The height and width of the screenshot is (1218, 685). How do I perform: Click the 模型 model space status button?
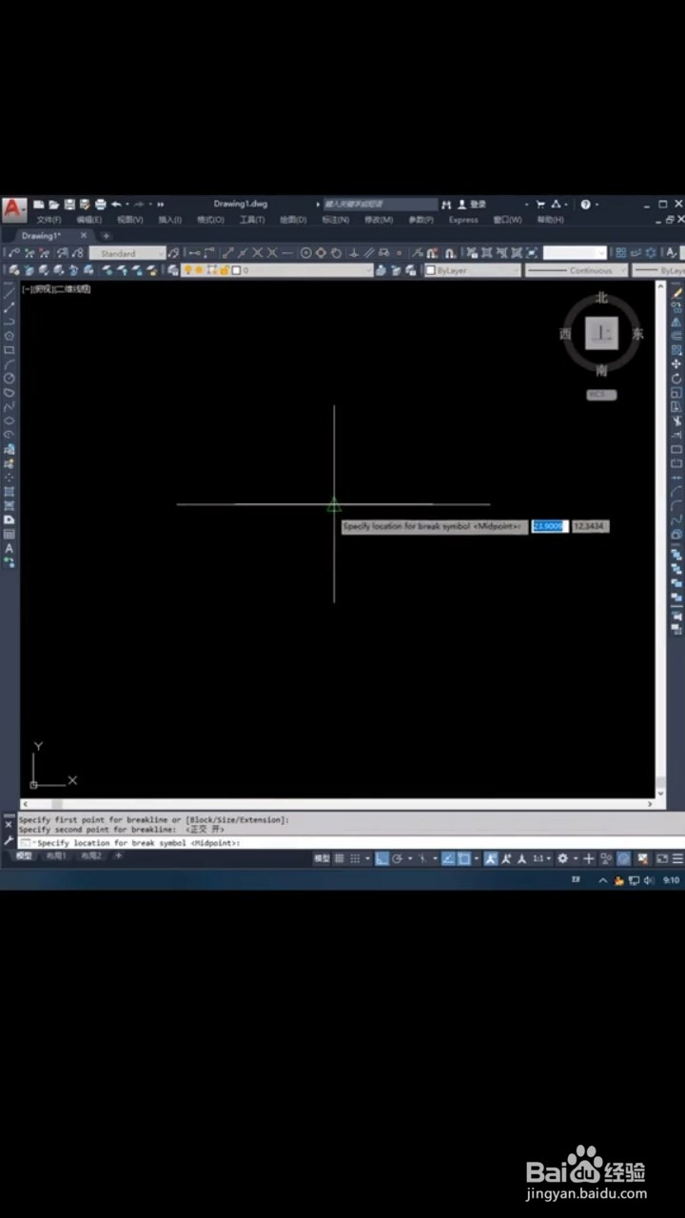point(322,858)
